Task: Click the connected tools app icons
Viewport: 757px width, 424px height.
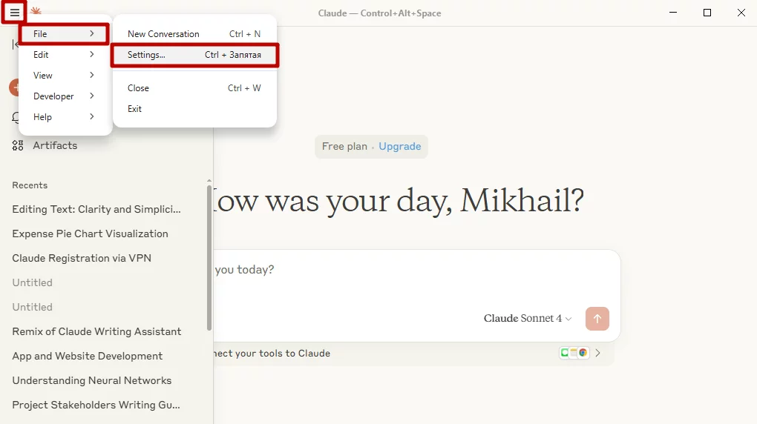Action: tap(574, 353)
